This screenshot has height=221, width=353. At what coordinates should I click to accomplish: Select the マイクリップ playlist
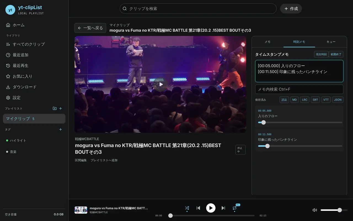[x=34, y=119]
